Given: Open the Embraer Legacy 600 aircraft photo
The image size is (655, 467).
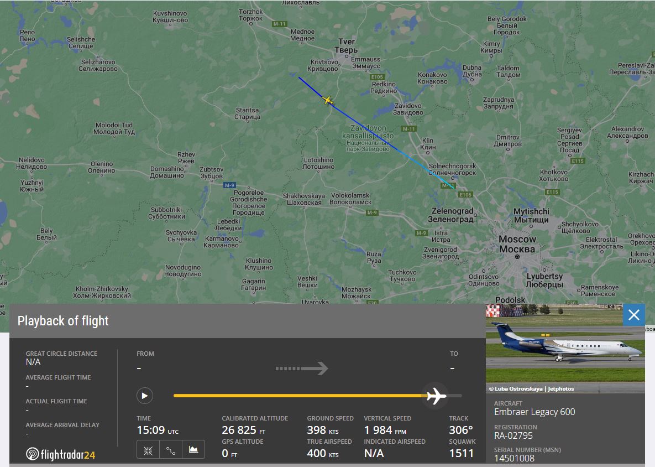Looking at the screenshot, I should pyautogui.click(x=565, y=343).
